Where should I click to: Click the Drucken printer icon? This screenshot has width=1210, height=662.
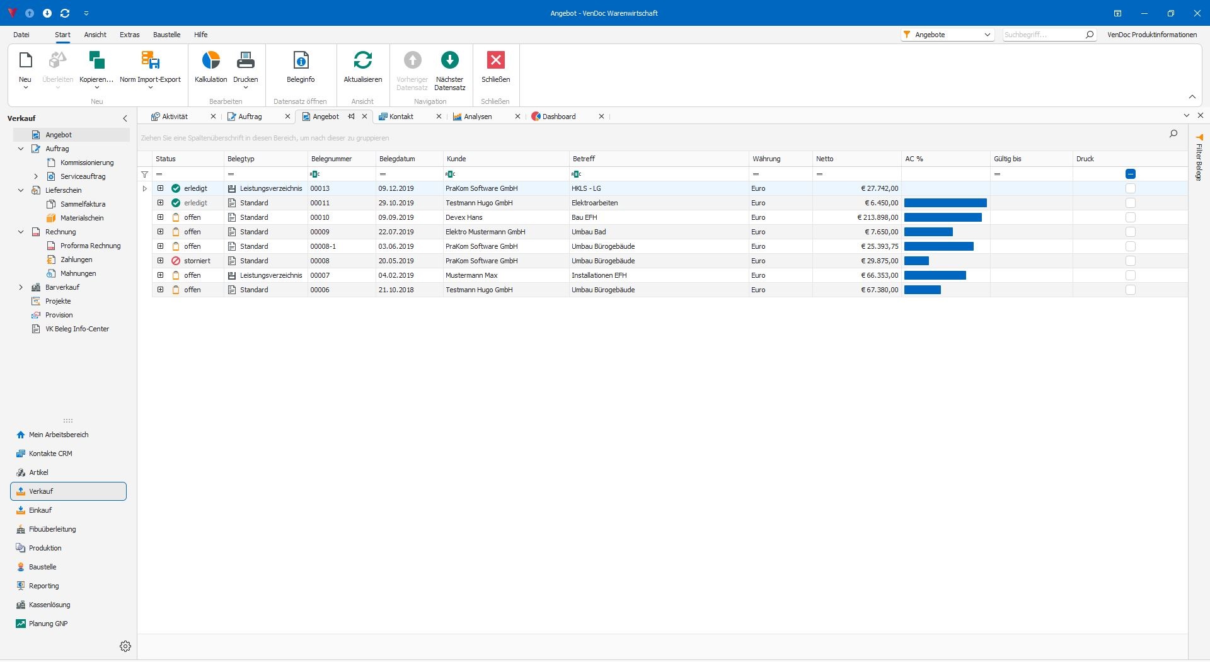pyautogui.click(x=245, y=60)
